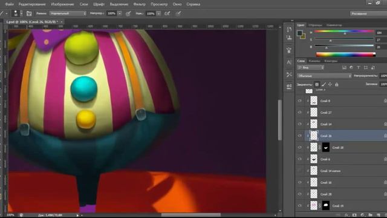The width and height of the screenshot is (387, 218).
Task: Filter layers by shape layers icon
Action: coord(366,67)
